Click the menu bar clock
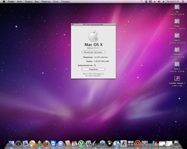This screenshot has width=187, height=149. [x=173, y=2]
